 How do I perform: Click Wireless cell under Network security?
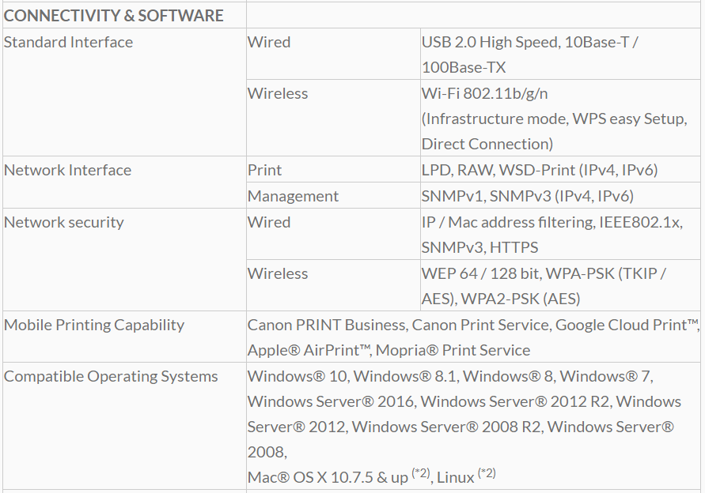click(278, 273)
